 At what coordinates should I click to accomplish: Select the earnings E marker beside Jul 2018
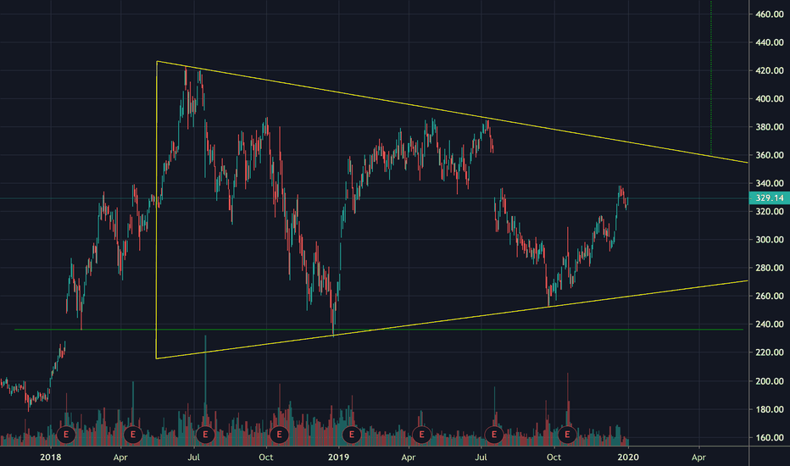point(205,435)
